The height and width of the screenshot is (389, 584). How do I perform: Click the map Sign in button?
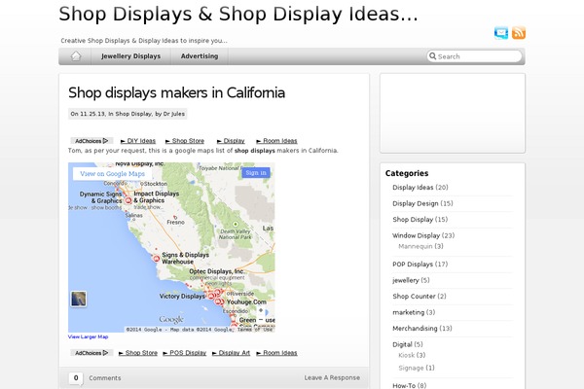pyautogui.click(x=256, y=173)
